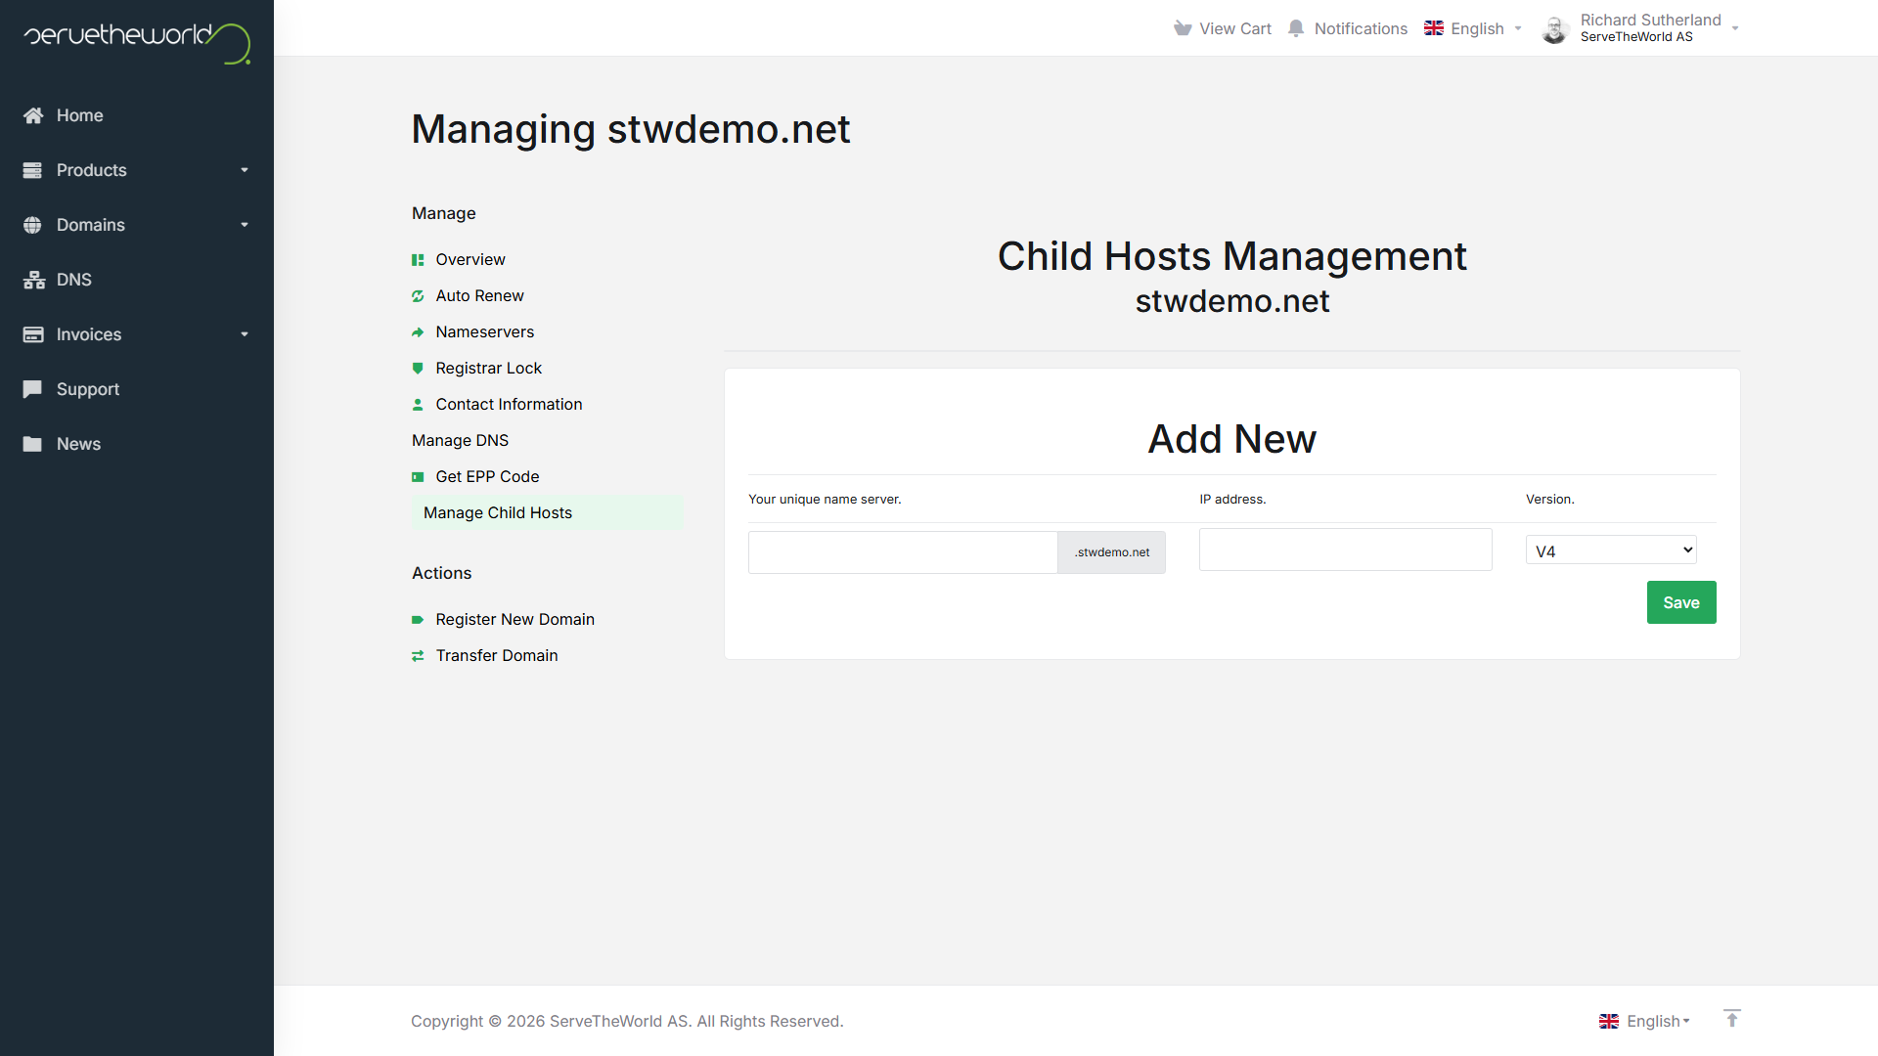The width and height of the screenshot is (1878, 1056).
Task: Click the .stwdemo.net suffix label
Action: point(1112,552)
